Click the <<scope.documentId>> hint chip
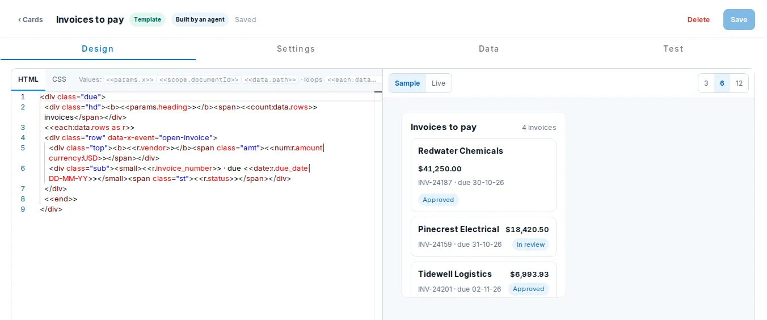 (199, 80)
